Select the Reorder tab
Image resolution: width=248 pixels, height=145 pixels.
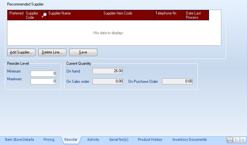(71, 140)
